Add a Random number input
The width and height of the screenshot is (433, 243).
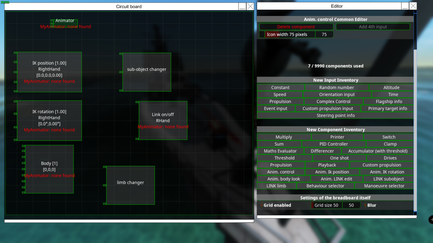[337, 88]
